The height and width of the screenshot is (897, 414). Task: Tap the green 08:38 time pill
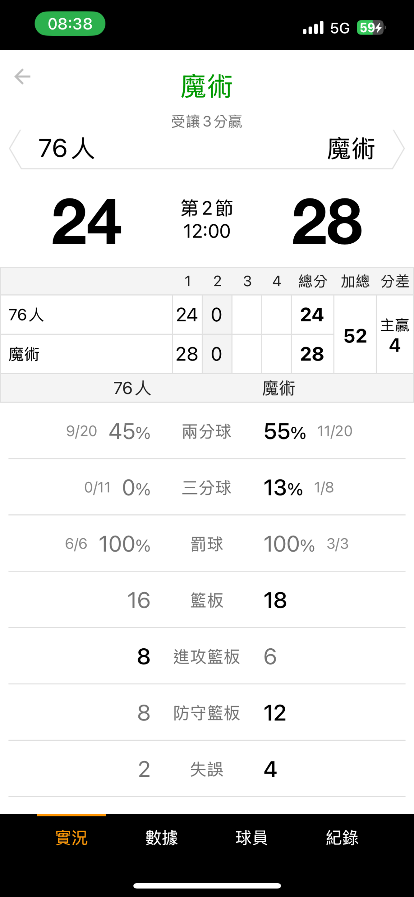(x=70, y=24)
